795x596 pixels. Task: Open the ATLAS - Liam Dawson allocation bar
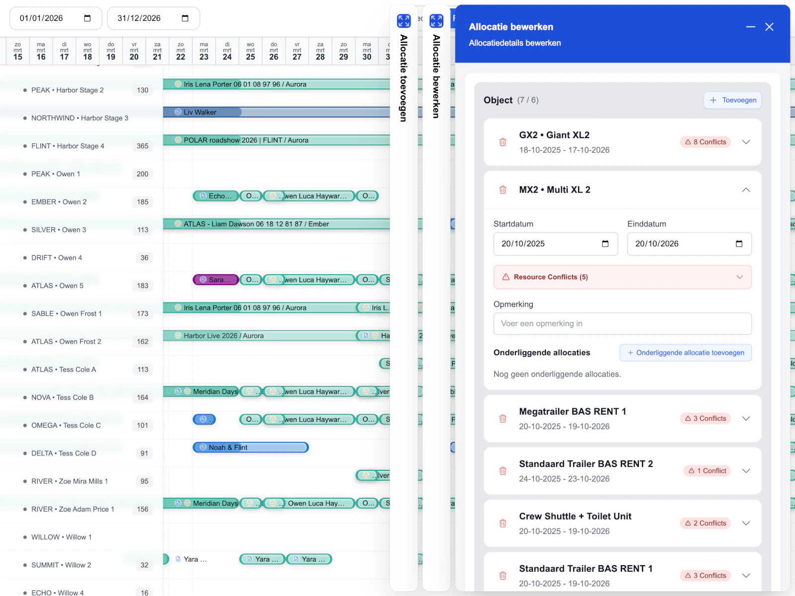click(x=276, y=224)
